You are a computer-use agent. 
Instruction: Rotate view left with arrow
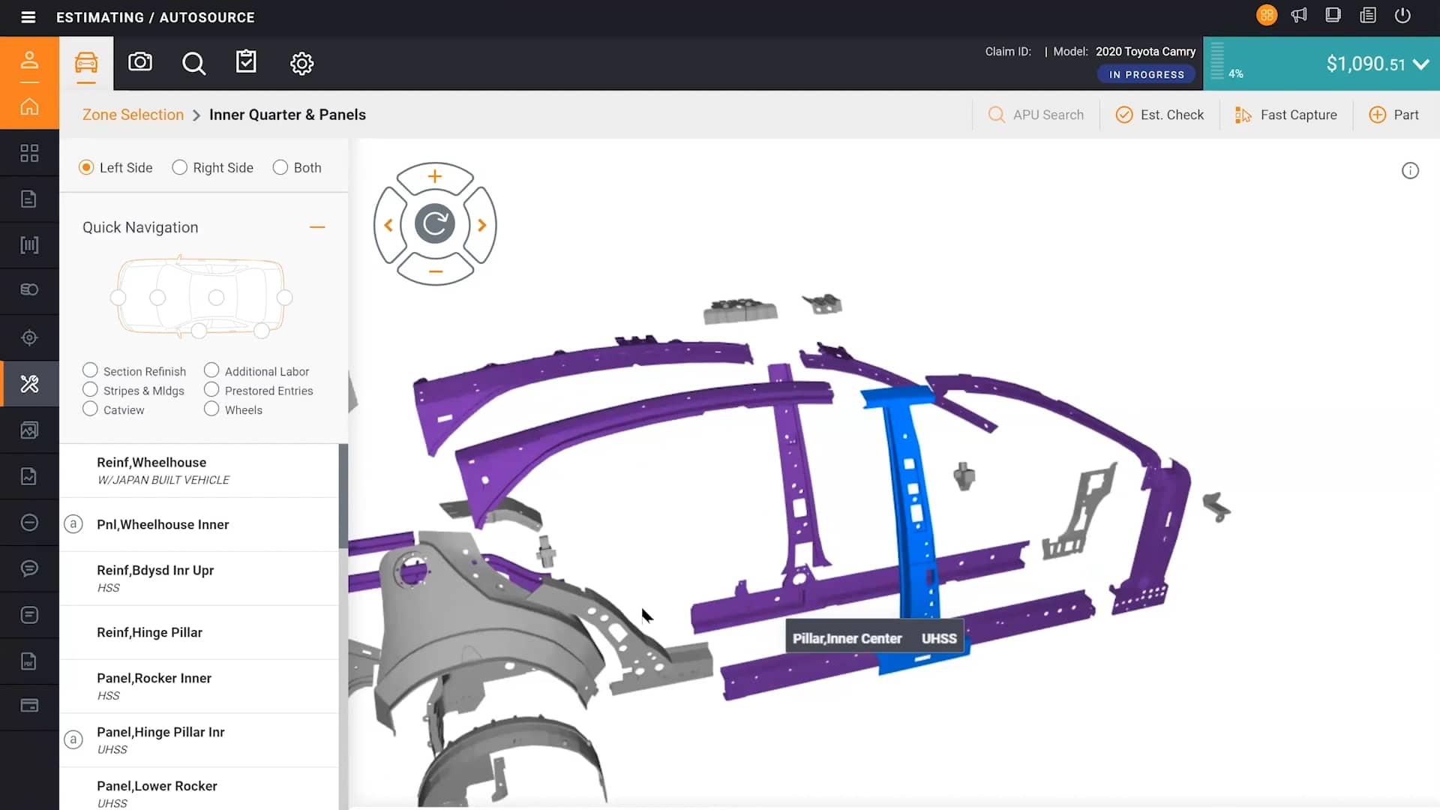pos(388,225)
